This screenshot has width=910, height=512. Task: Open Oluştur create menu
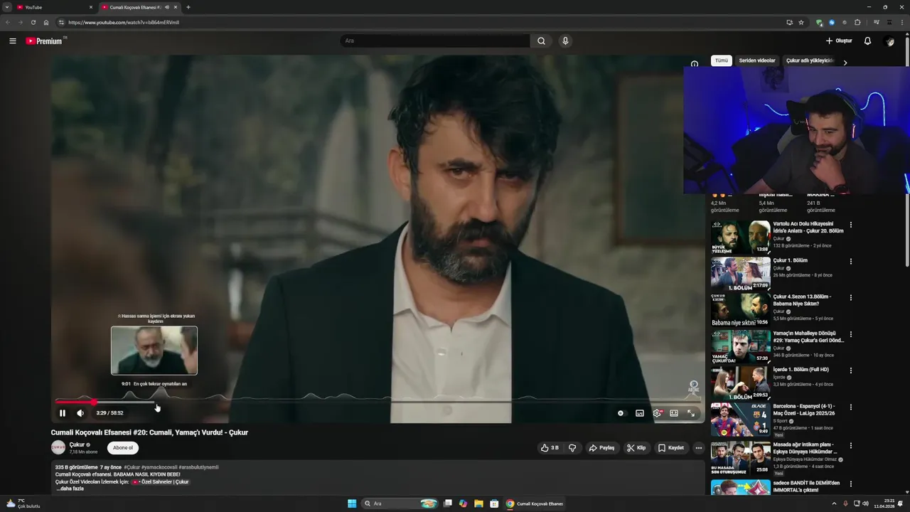pos(839,41)
